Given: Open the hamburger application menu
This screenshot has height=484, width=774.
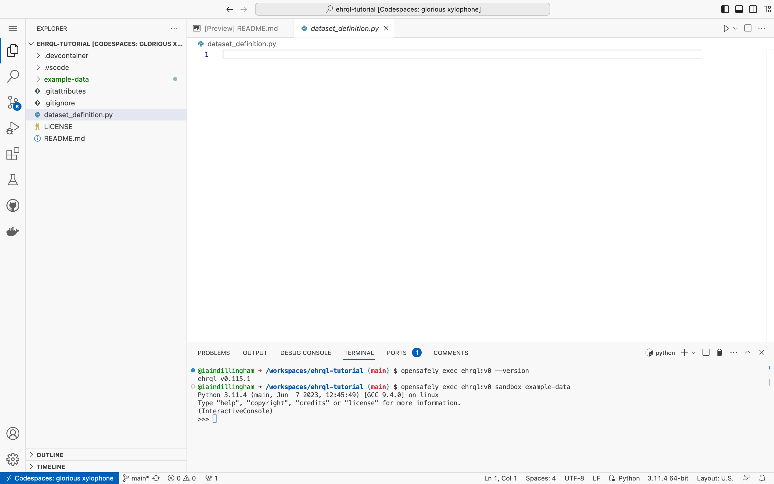Looking at the screenshot, I should click(13, 29).
